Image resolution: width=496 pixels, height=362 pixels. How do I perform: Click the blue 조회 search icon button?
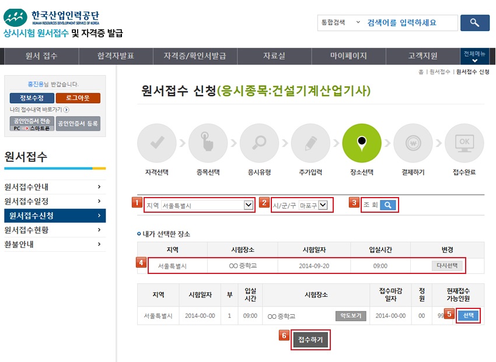388,205
